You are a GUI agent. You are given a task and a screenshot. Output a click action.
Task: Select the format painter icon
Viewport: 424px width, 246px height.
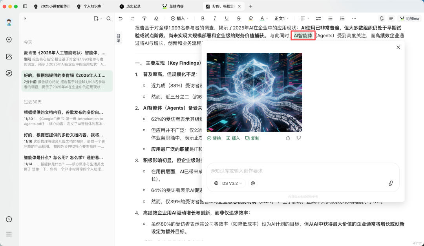[144, 18]
